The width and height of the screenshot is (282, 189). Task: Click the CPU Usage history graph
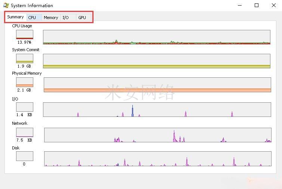[156, 37]
